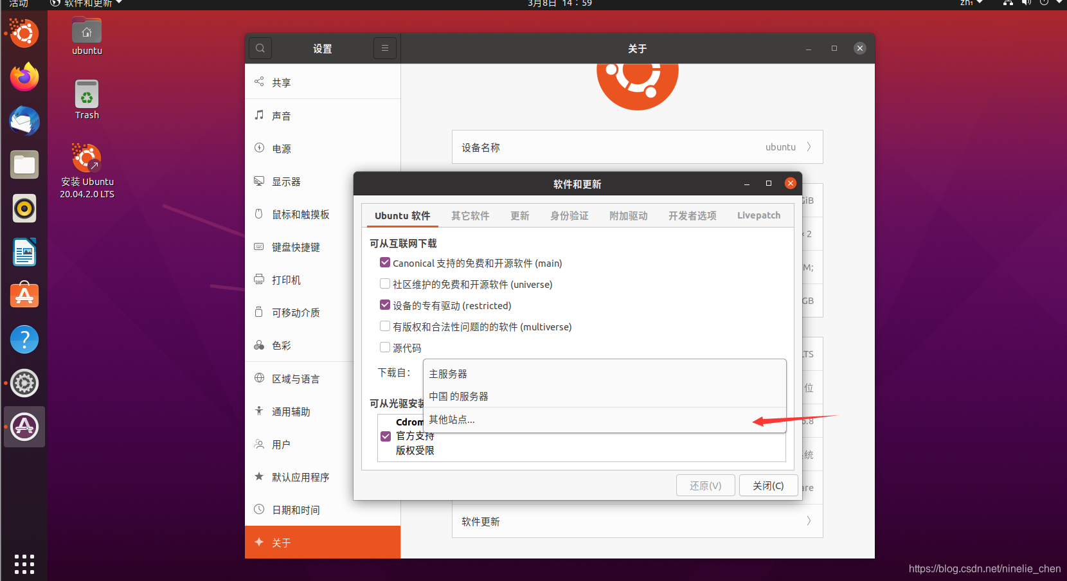Viewport: 1067px width, 581px height.
Task: Open the zh input source menu
Action: [x=971, y=3]
